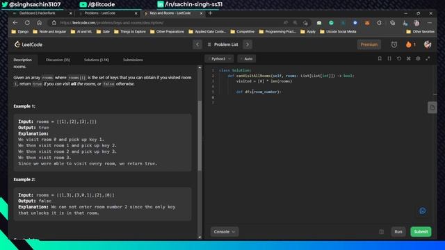Open the timer alarm clock icon
Image resolution: width=445 pixels, height=250 pixels.
coord(394,44)
